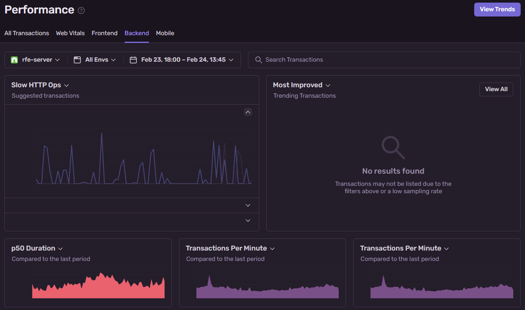
Task: Open the middle Transactions Per Minute dropdown
Action: 272,248
